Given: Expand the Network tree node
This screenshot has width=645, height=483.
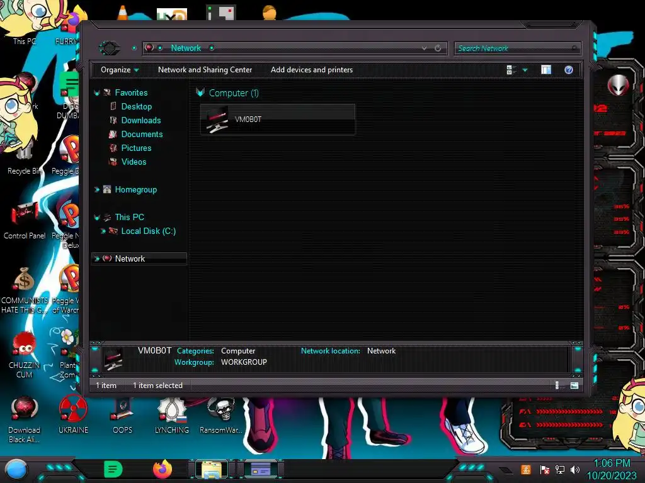Looking at the screenshot, I should [96, 258].
